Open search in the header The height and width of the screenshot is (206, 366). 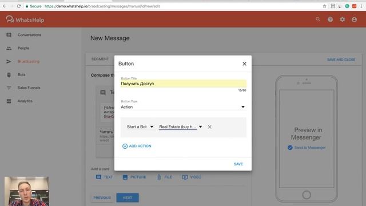(x=318, y=19)
